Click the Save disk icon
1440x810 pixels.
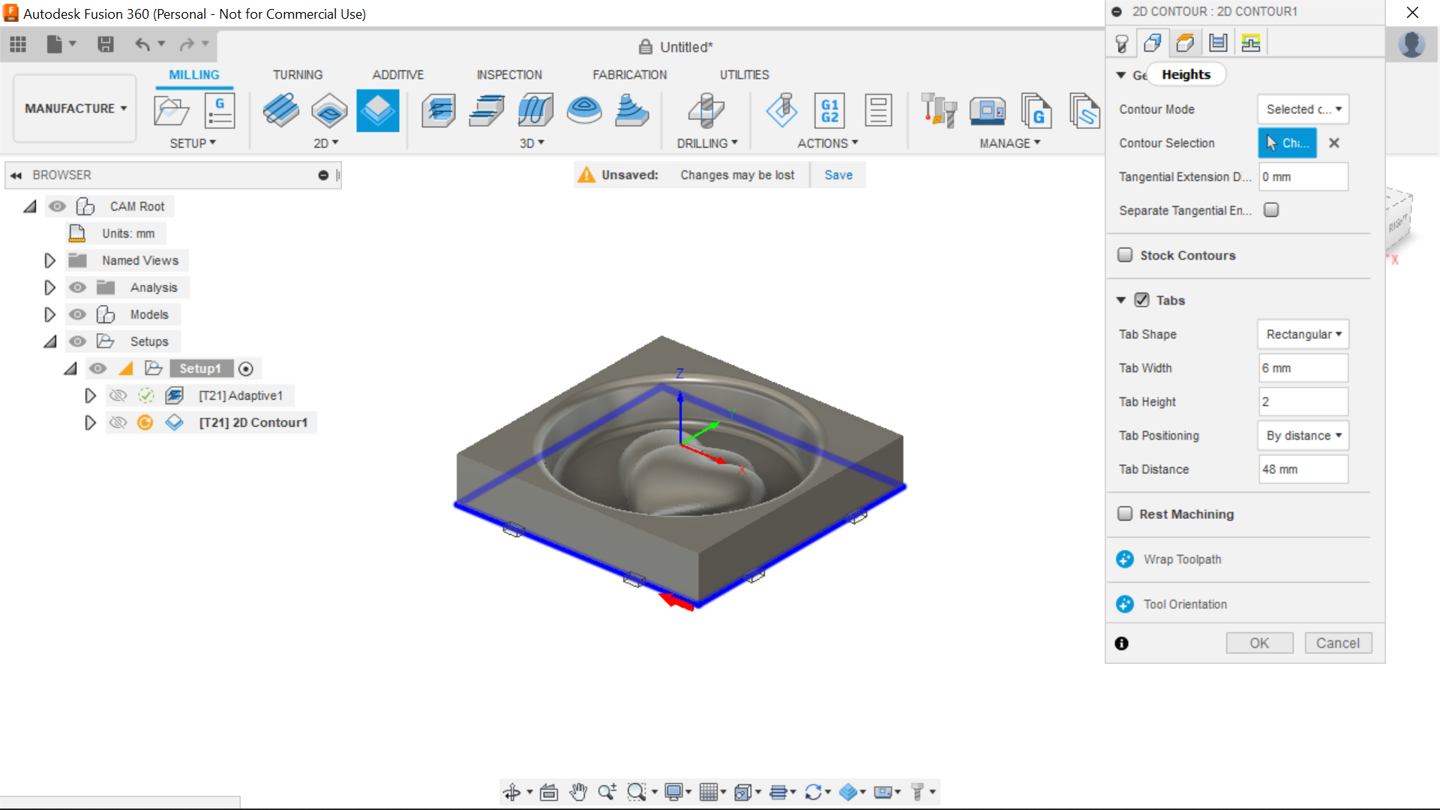pyautogui.click(x=106, y=44)
